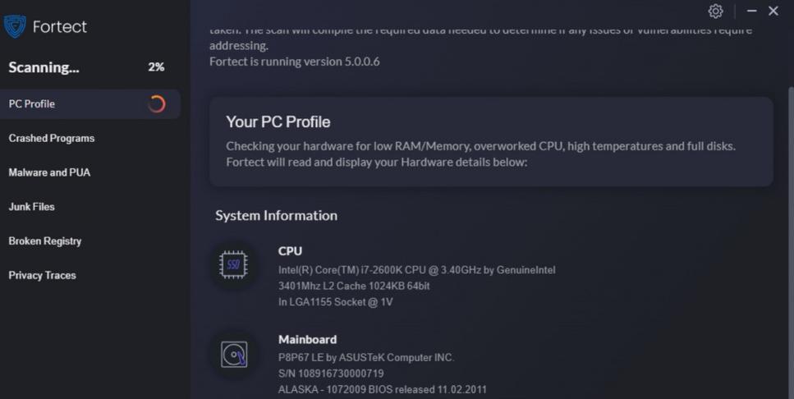Viewport: 794px width, 399px height.
Task: Click the System Information heading
Action: (277, 216)
